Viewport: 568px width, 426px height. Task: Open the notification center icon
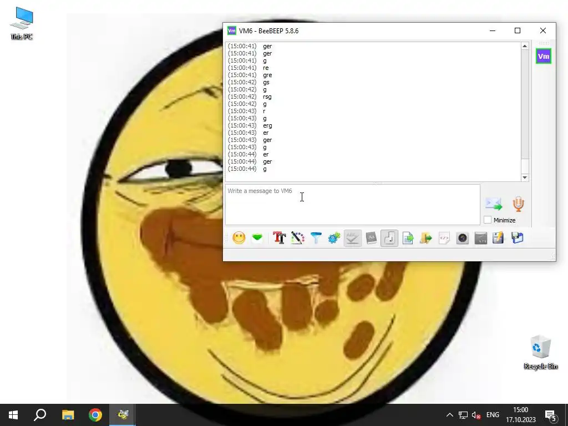click(551, 415)
